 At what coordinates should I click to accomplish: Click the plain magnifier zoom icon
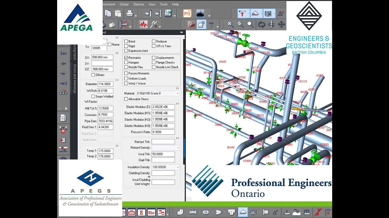click(x=250, y=24)
